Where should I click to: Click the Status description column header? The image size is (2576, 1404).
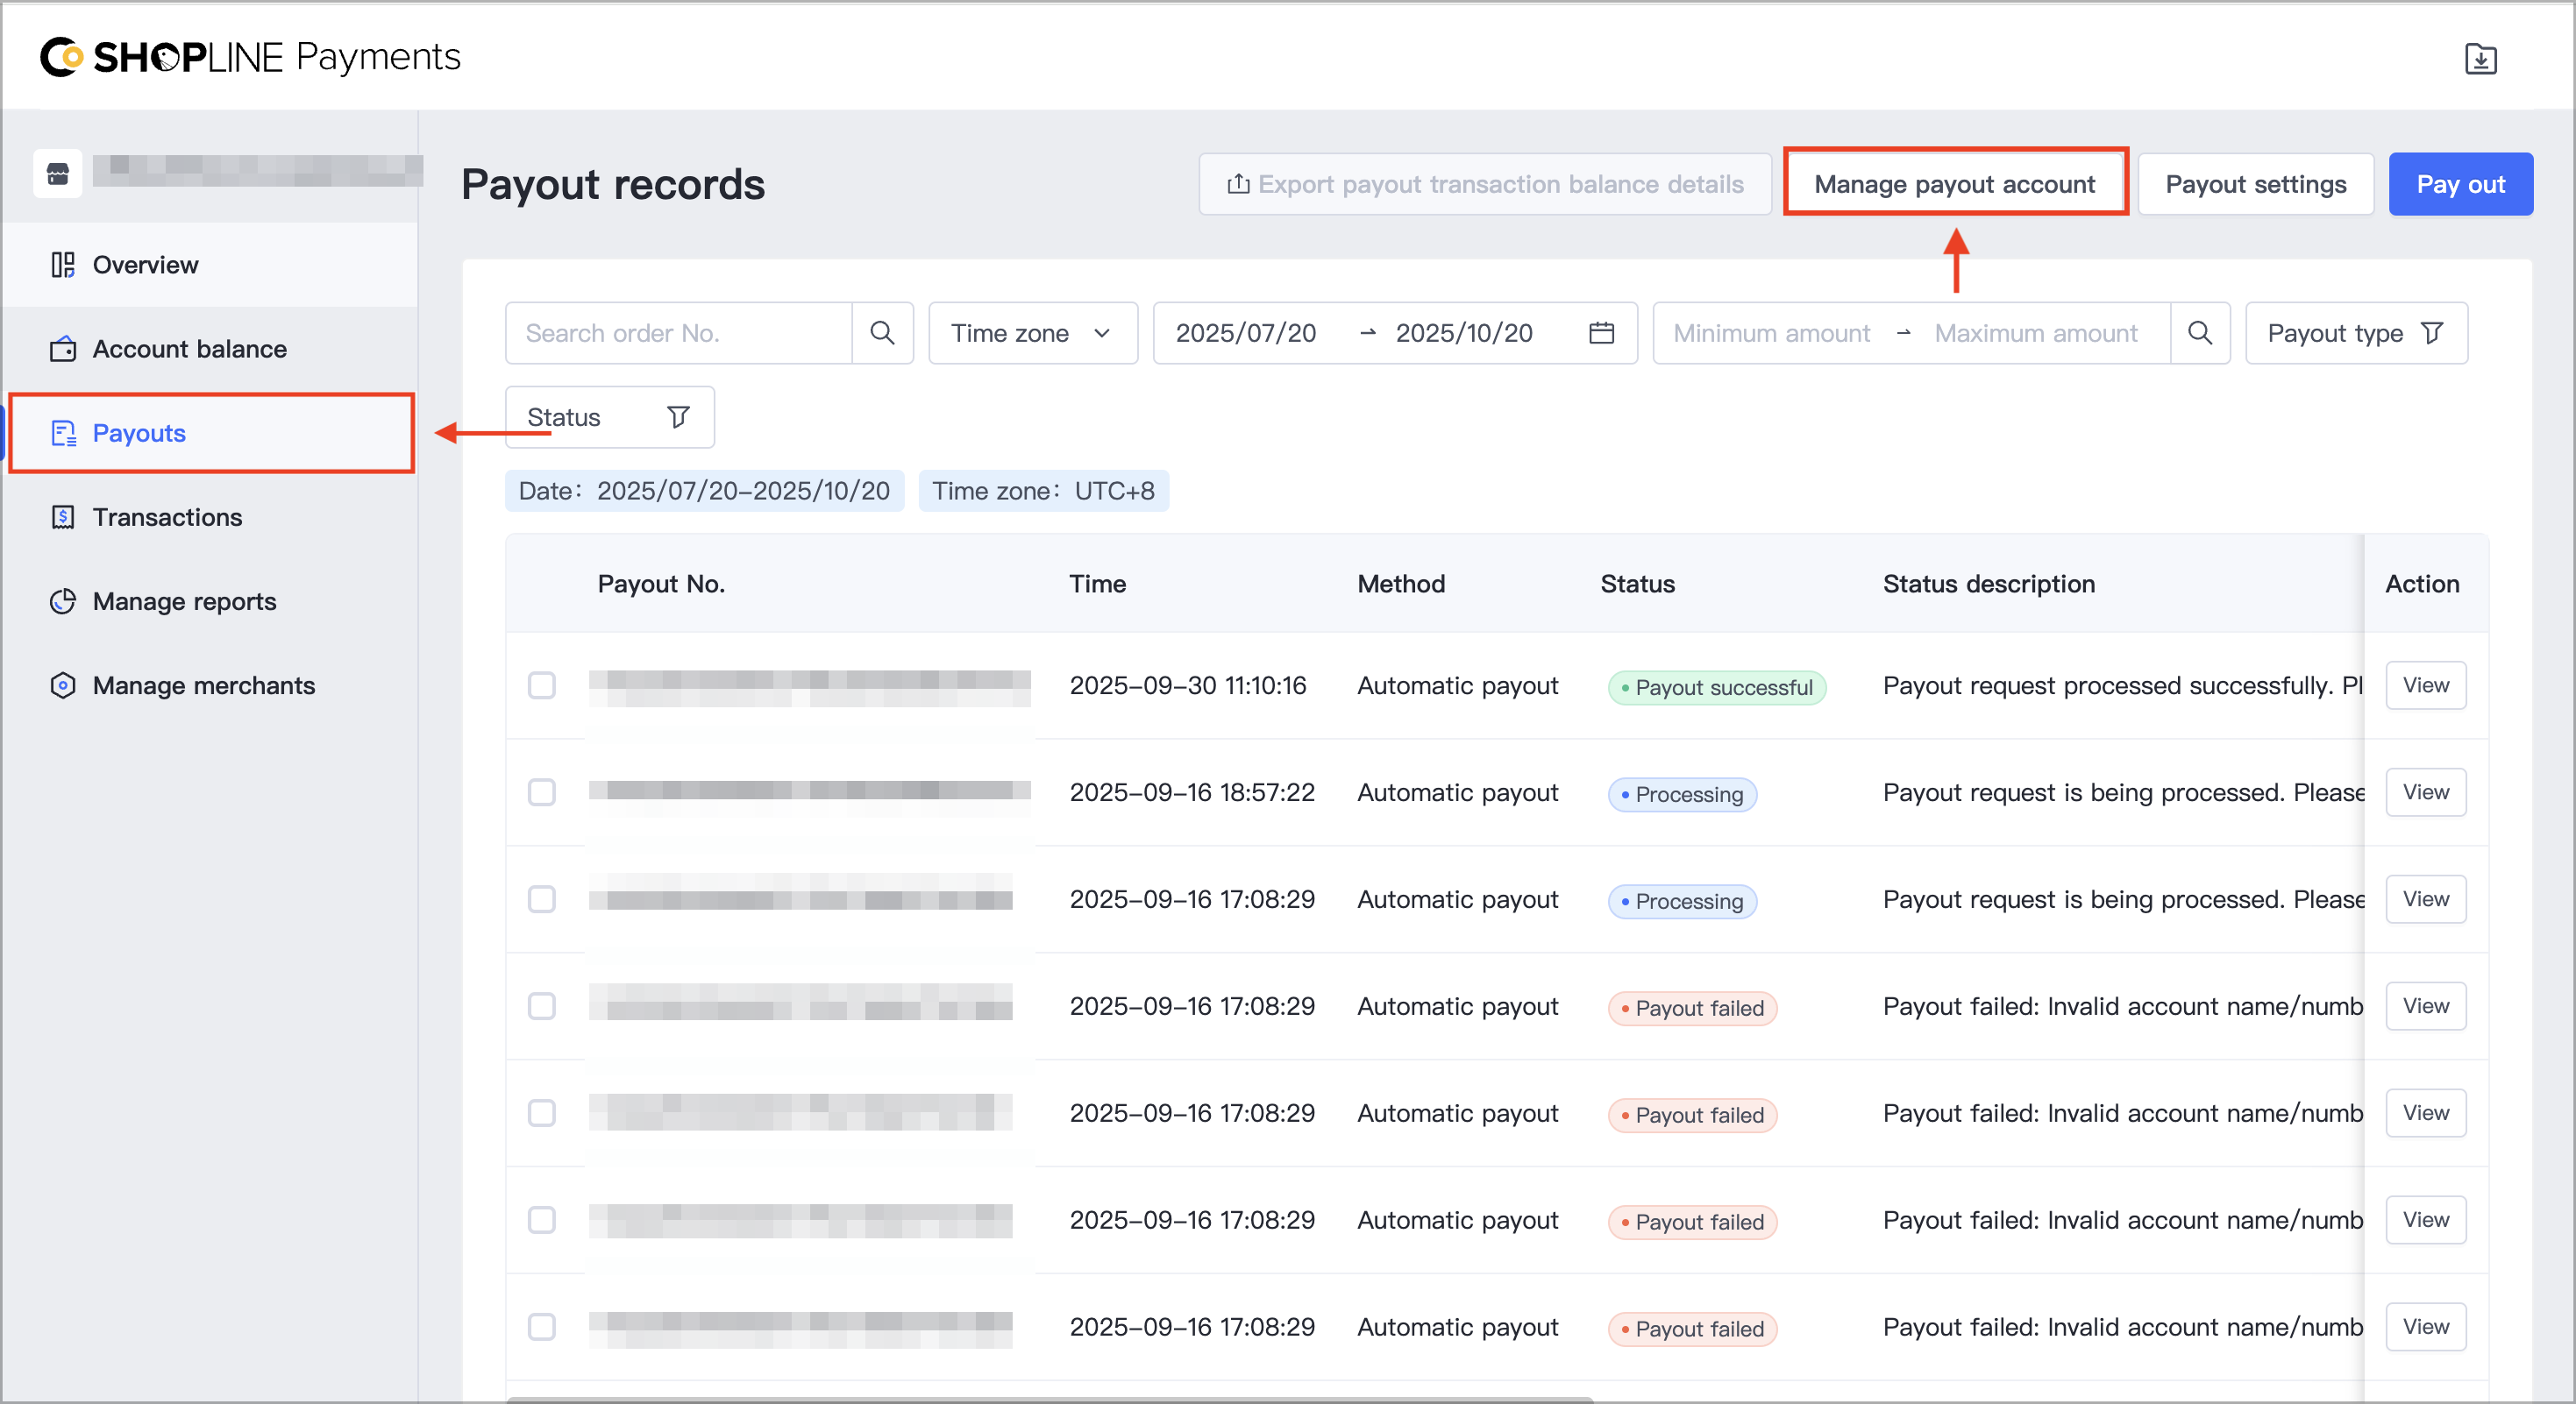coord(1989,584)
